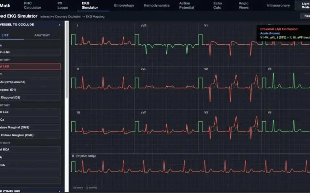Click the lead aVL label
This screenshot has width=310, height=193.
(x=143, y=69)
